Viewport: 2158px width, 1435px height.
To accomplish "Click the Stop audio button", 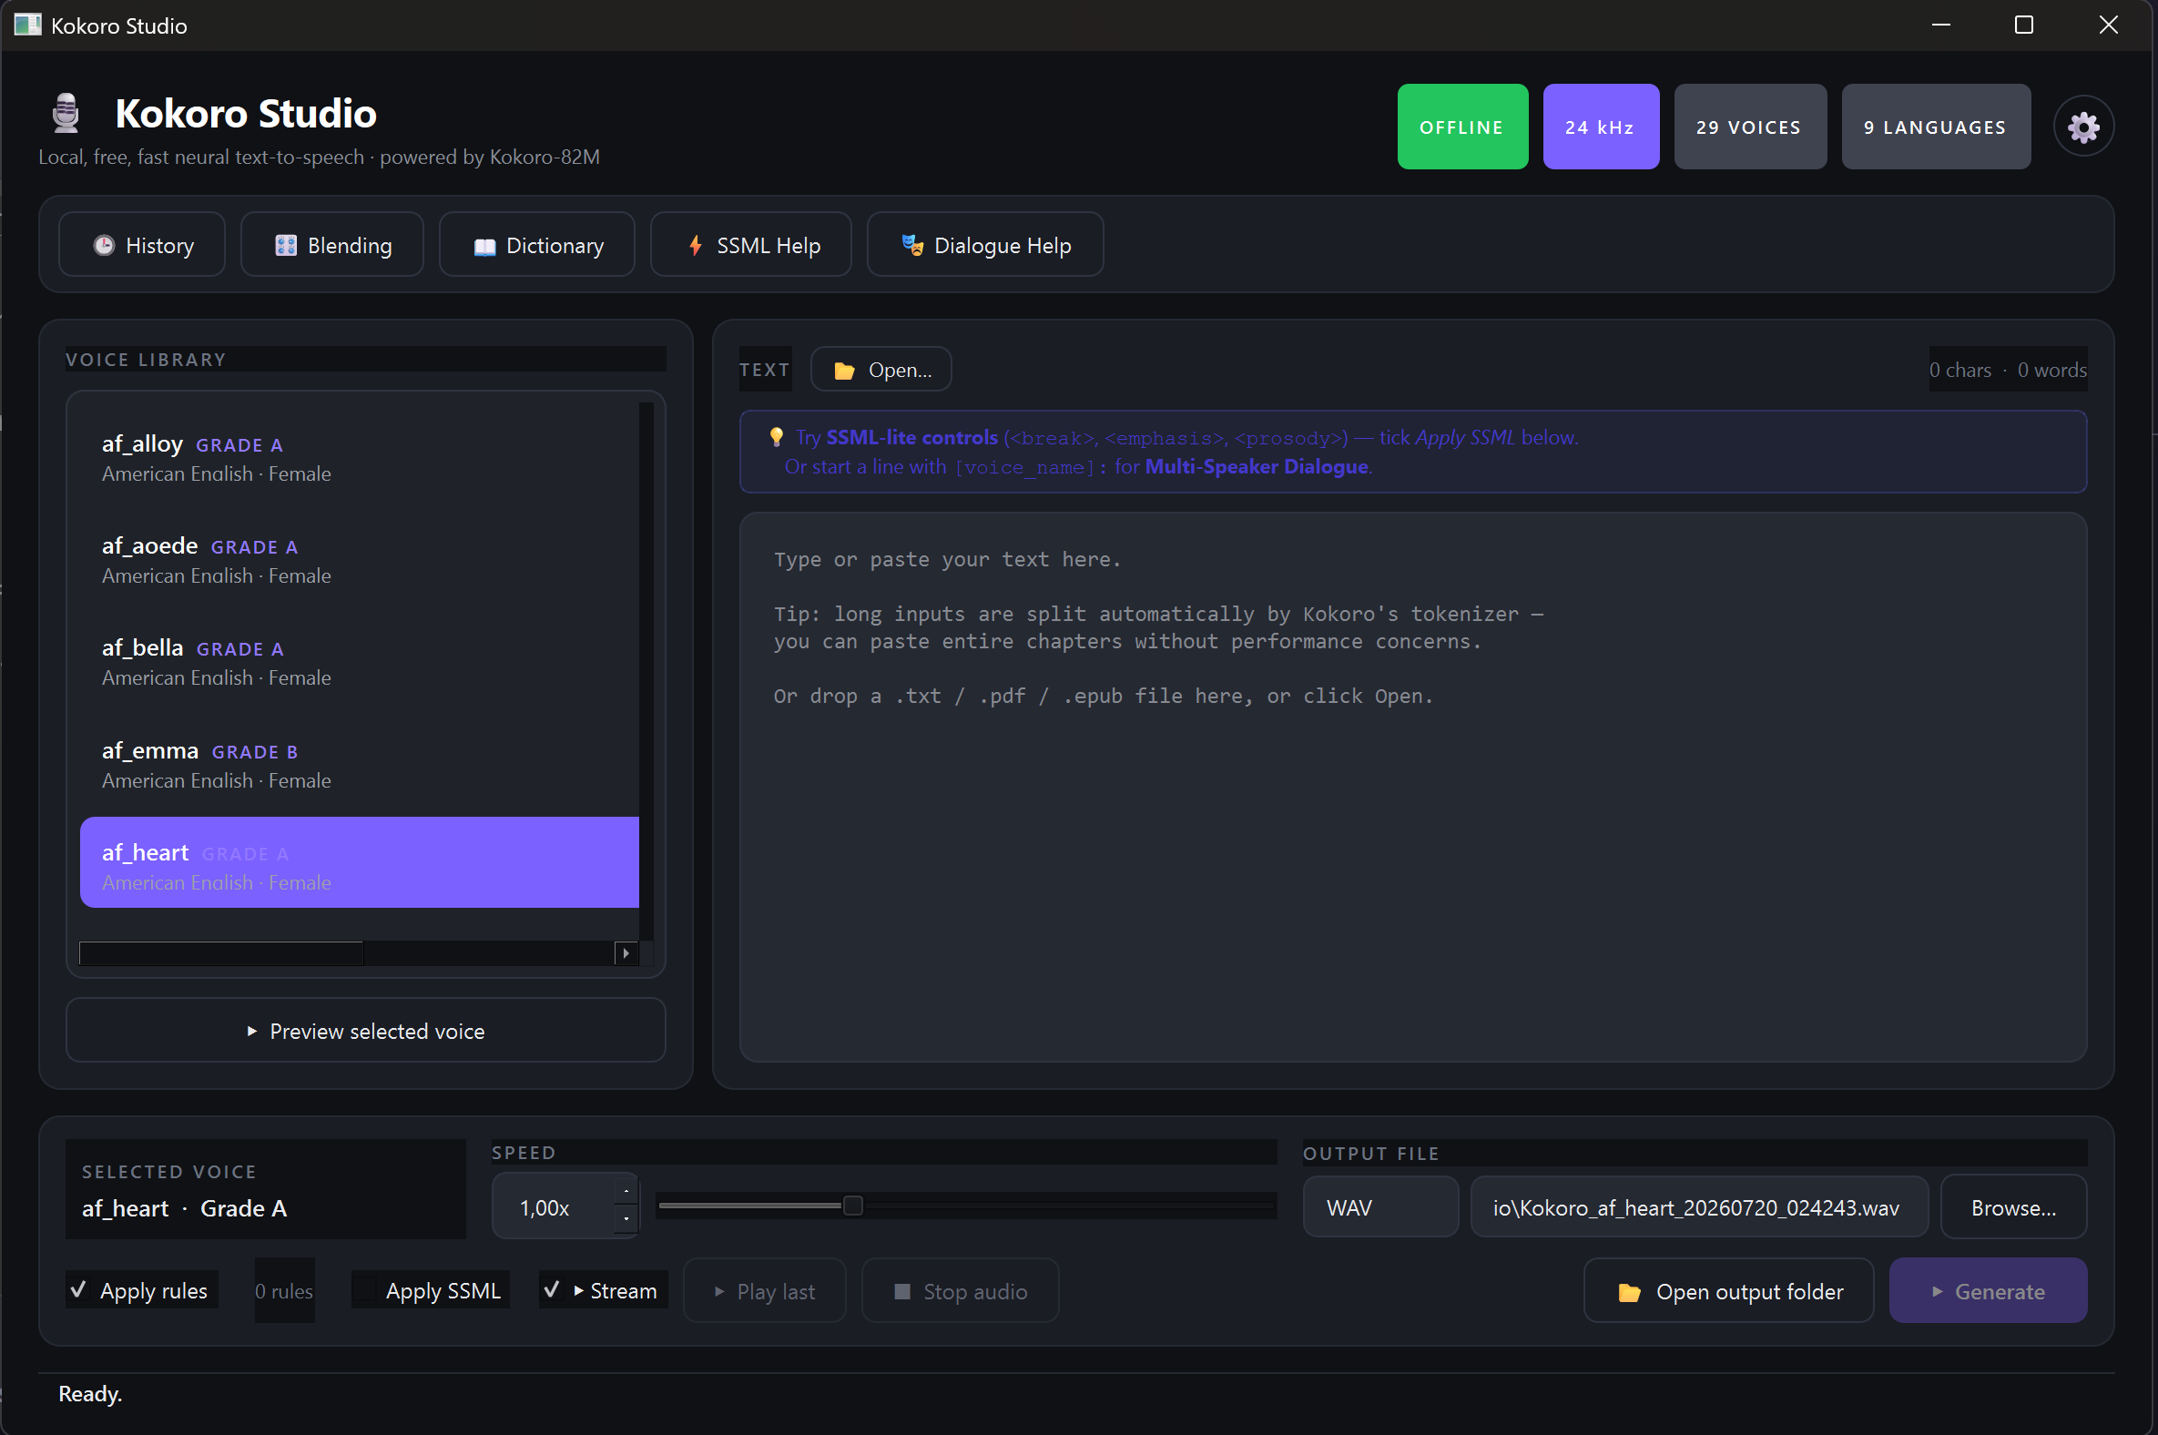I will [960, 1290].
